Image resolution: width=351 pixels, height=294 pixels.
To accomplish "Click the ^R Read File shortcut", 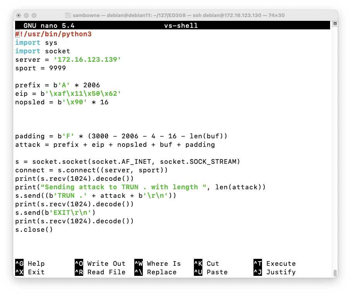I will (x=100, y=272).
